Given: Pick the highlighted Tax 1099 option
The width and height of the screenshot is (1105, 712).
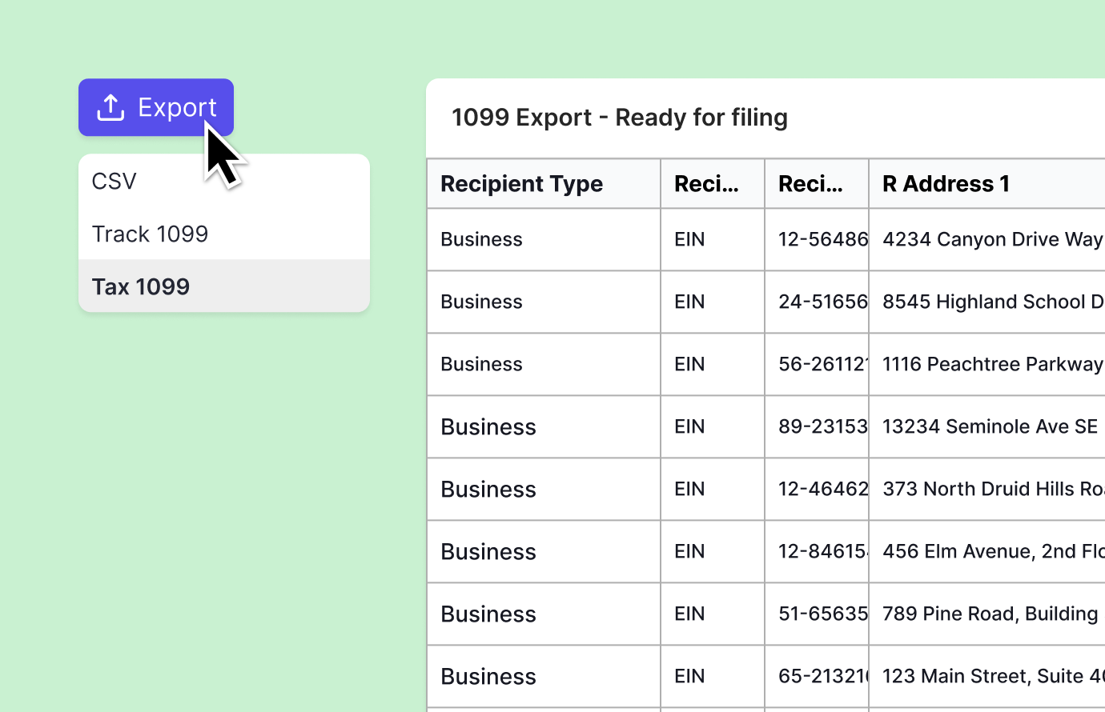Looking at the screenshot, I should [141, 286].
